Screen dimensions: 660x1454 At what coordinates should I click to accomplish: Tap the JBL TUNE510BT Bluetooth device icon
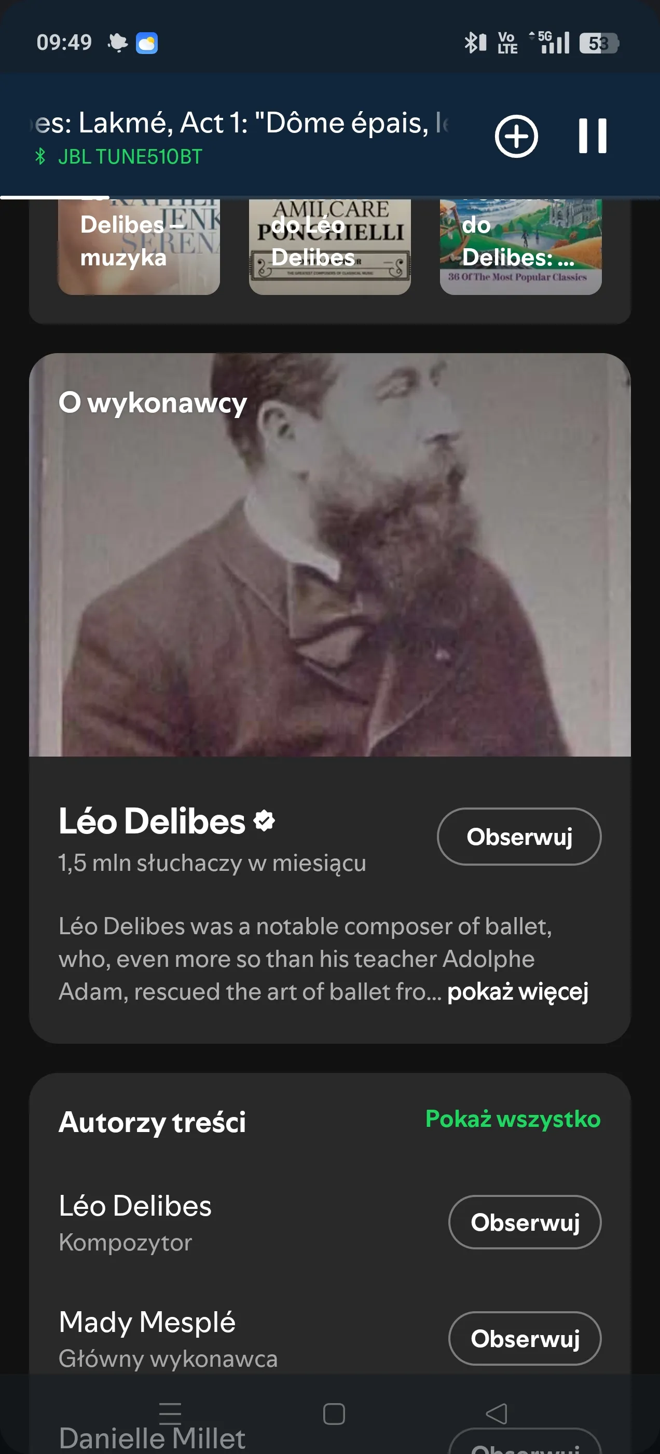point(40,156)
